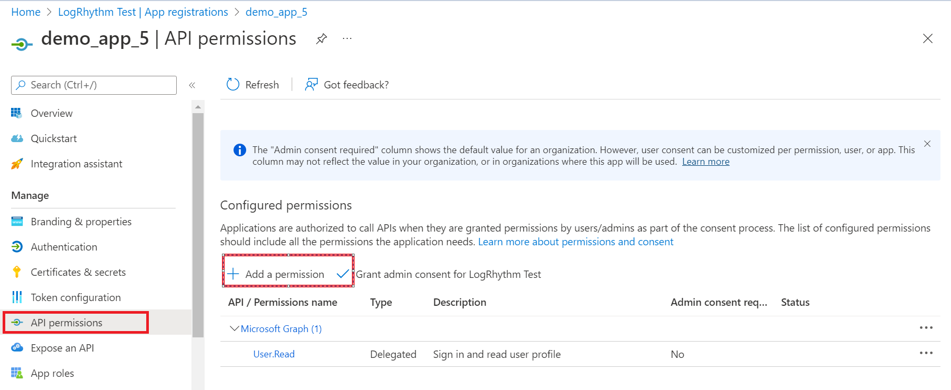Screen dimensions: 951x390
Task: Open the User.Read permission link
Action: pyautogui.click(x=274, y=354)
